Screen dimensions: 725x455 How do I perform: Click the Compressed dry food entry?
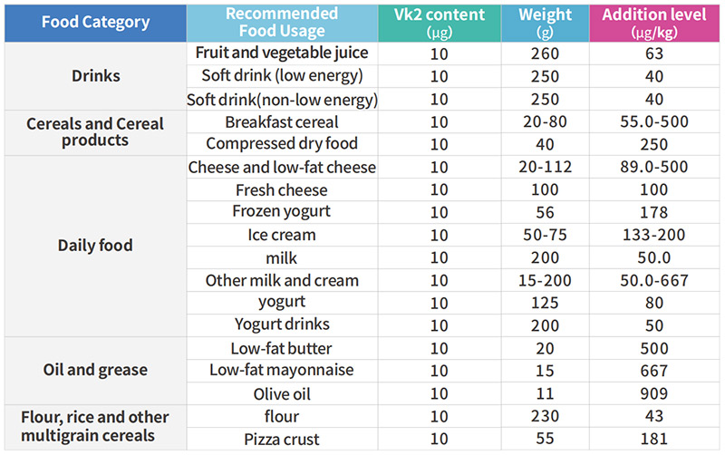tap(281, 143)
